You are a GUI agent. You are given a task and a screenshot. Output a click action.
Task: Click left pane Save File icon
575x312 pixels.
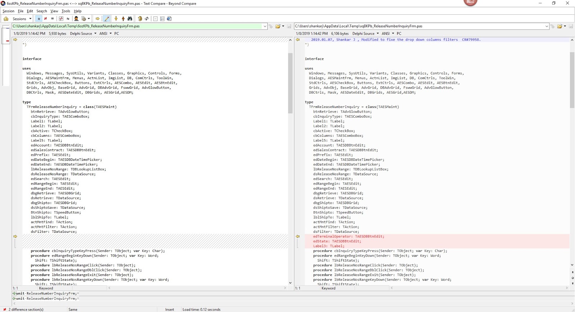pos(289,26)
